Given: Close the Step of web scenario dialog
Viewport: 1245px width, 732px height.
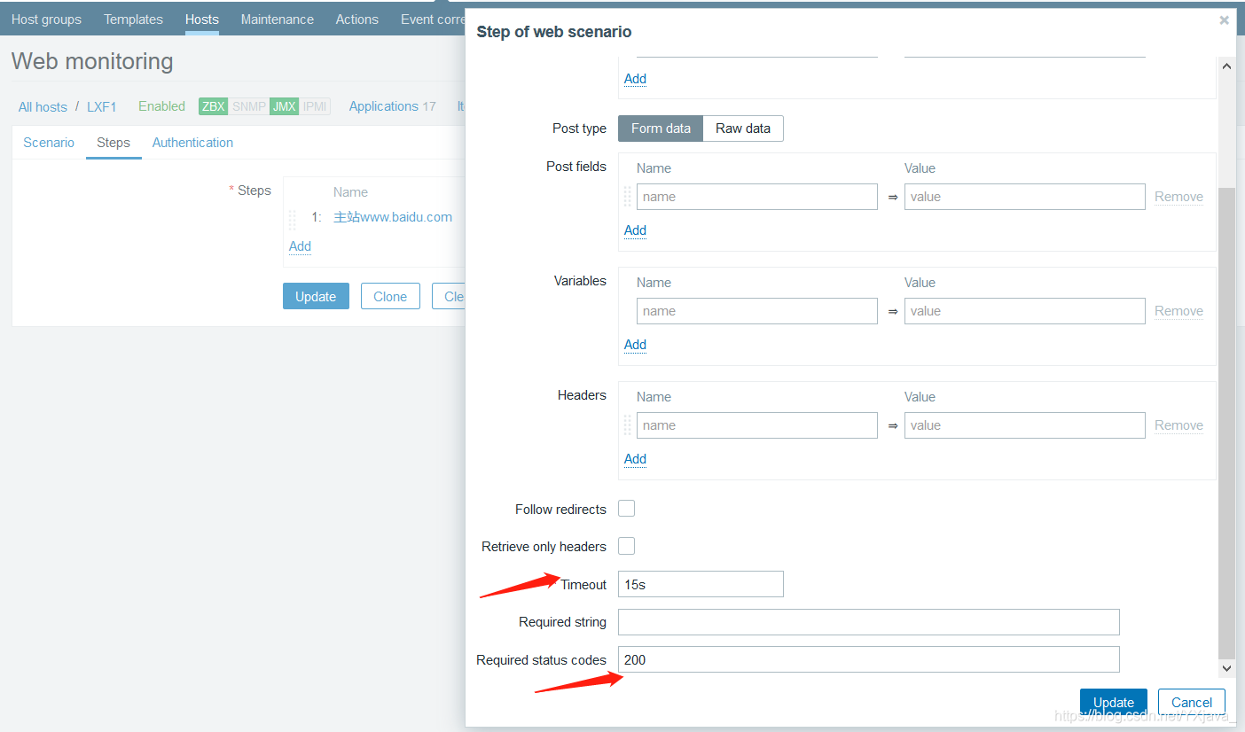Looking at the screenshot, I should 1224,19.
